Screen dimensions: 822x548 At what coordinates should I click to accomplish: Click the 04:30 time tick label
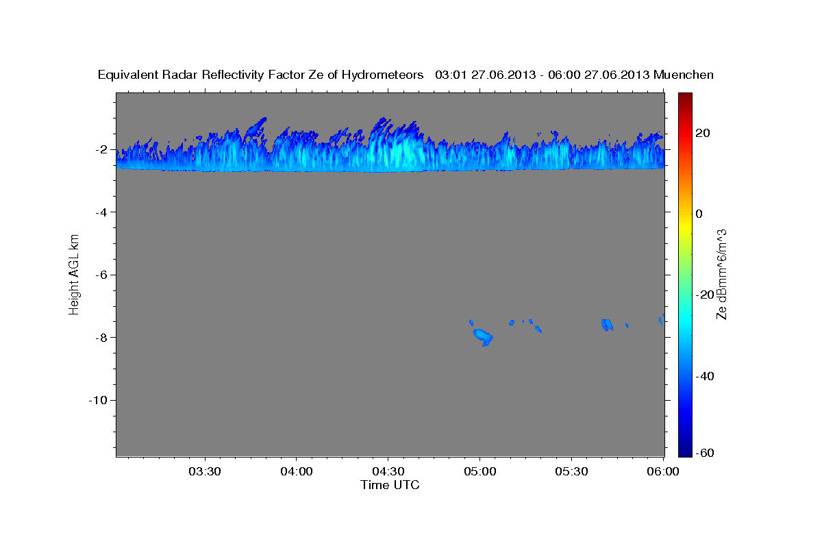(x=388, y=471)
